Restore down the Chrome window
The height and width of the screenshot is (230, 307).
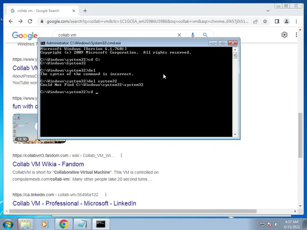click(x=286, y=6)
